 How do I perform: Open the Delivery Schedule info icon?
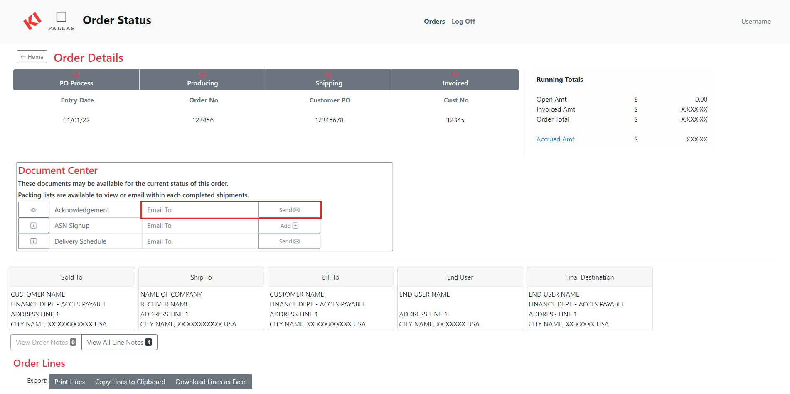33,241
